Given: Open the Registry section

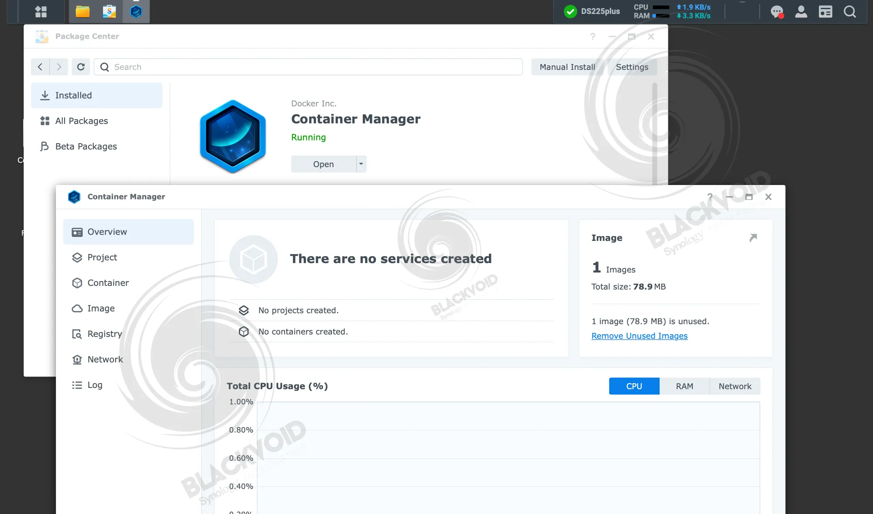Looking at the screenshot, I should click(x=128, y=334).
